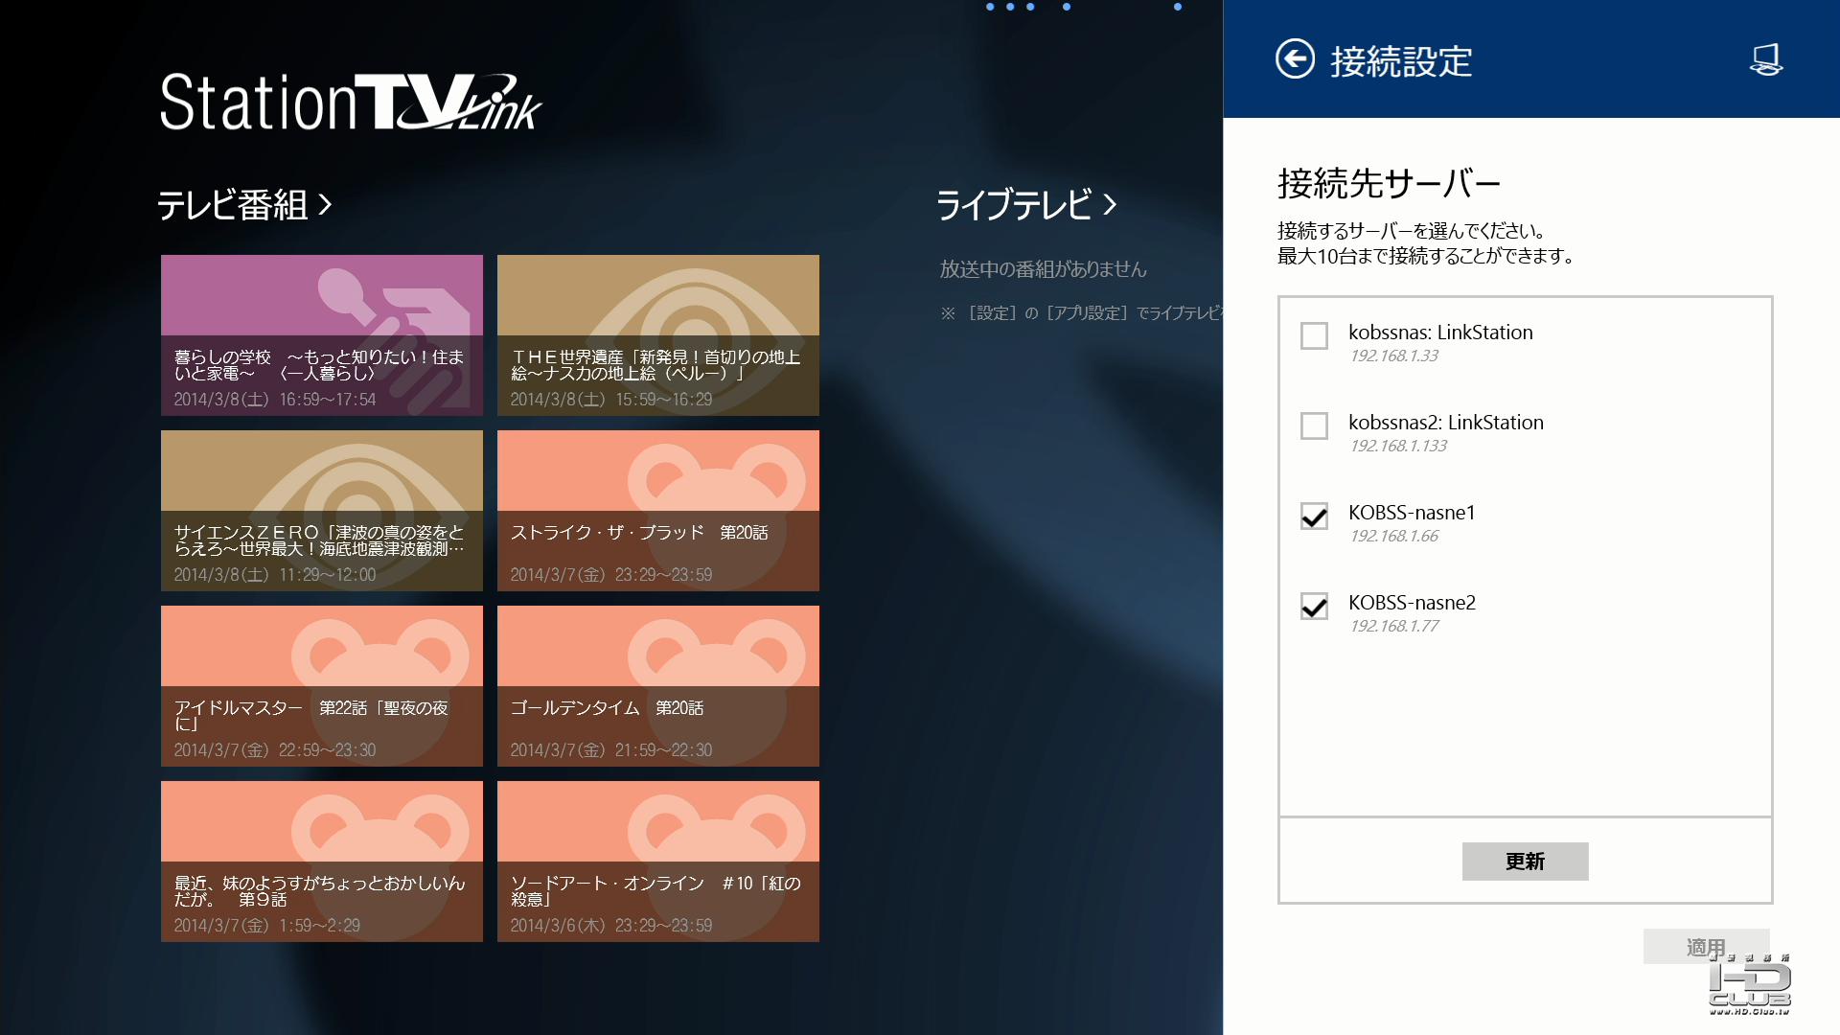Click the 2014/3/8(土) 16:59～17:54 airtime text
The height and width of the screenshot is (1035, 1840).
coord(275,399)
